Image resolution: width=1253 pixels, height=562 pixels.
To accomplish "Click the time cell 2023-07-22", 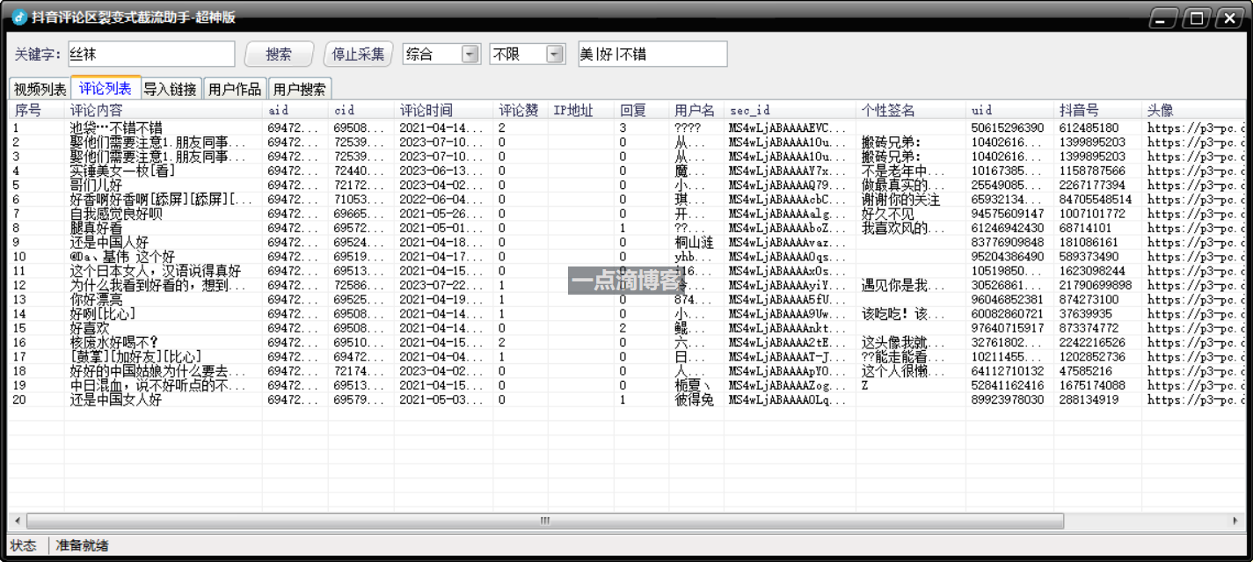I will 441,285.
